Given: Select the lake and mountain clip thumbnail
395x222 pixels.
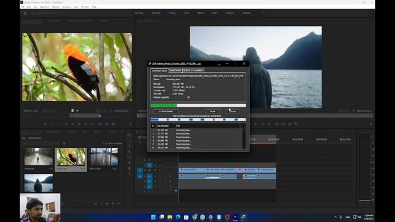Looking at the screenshot, I should (x=38, y=183).
